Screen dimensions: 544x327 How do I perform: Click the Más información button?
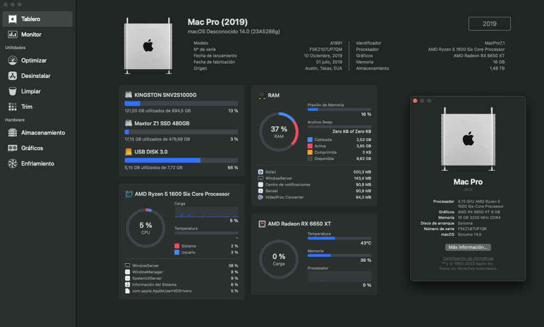(468, 247)
